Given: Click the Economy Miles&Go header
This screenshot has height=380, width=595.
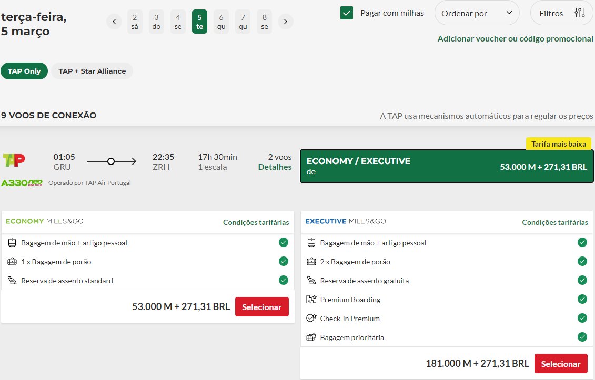Looking at the screenshot, I should (44, 221).
